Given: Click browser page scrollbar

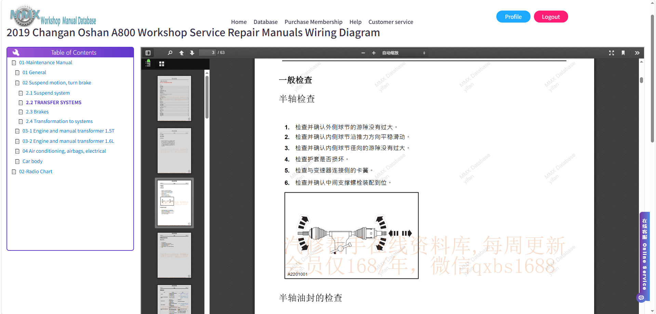Looking at the screenshot, I should point(653,79).
